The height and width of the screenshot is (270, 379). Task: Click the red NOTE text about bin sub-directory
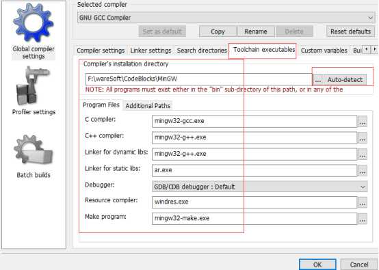(214, 90)
